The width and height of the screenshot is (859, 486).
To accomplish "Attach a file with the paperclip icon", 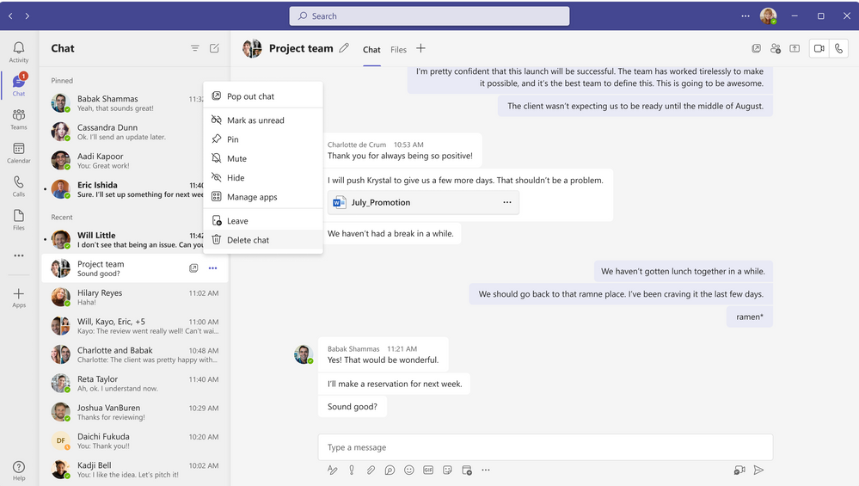I will point(371,471).
